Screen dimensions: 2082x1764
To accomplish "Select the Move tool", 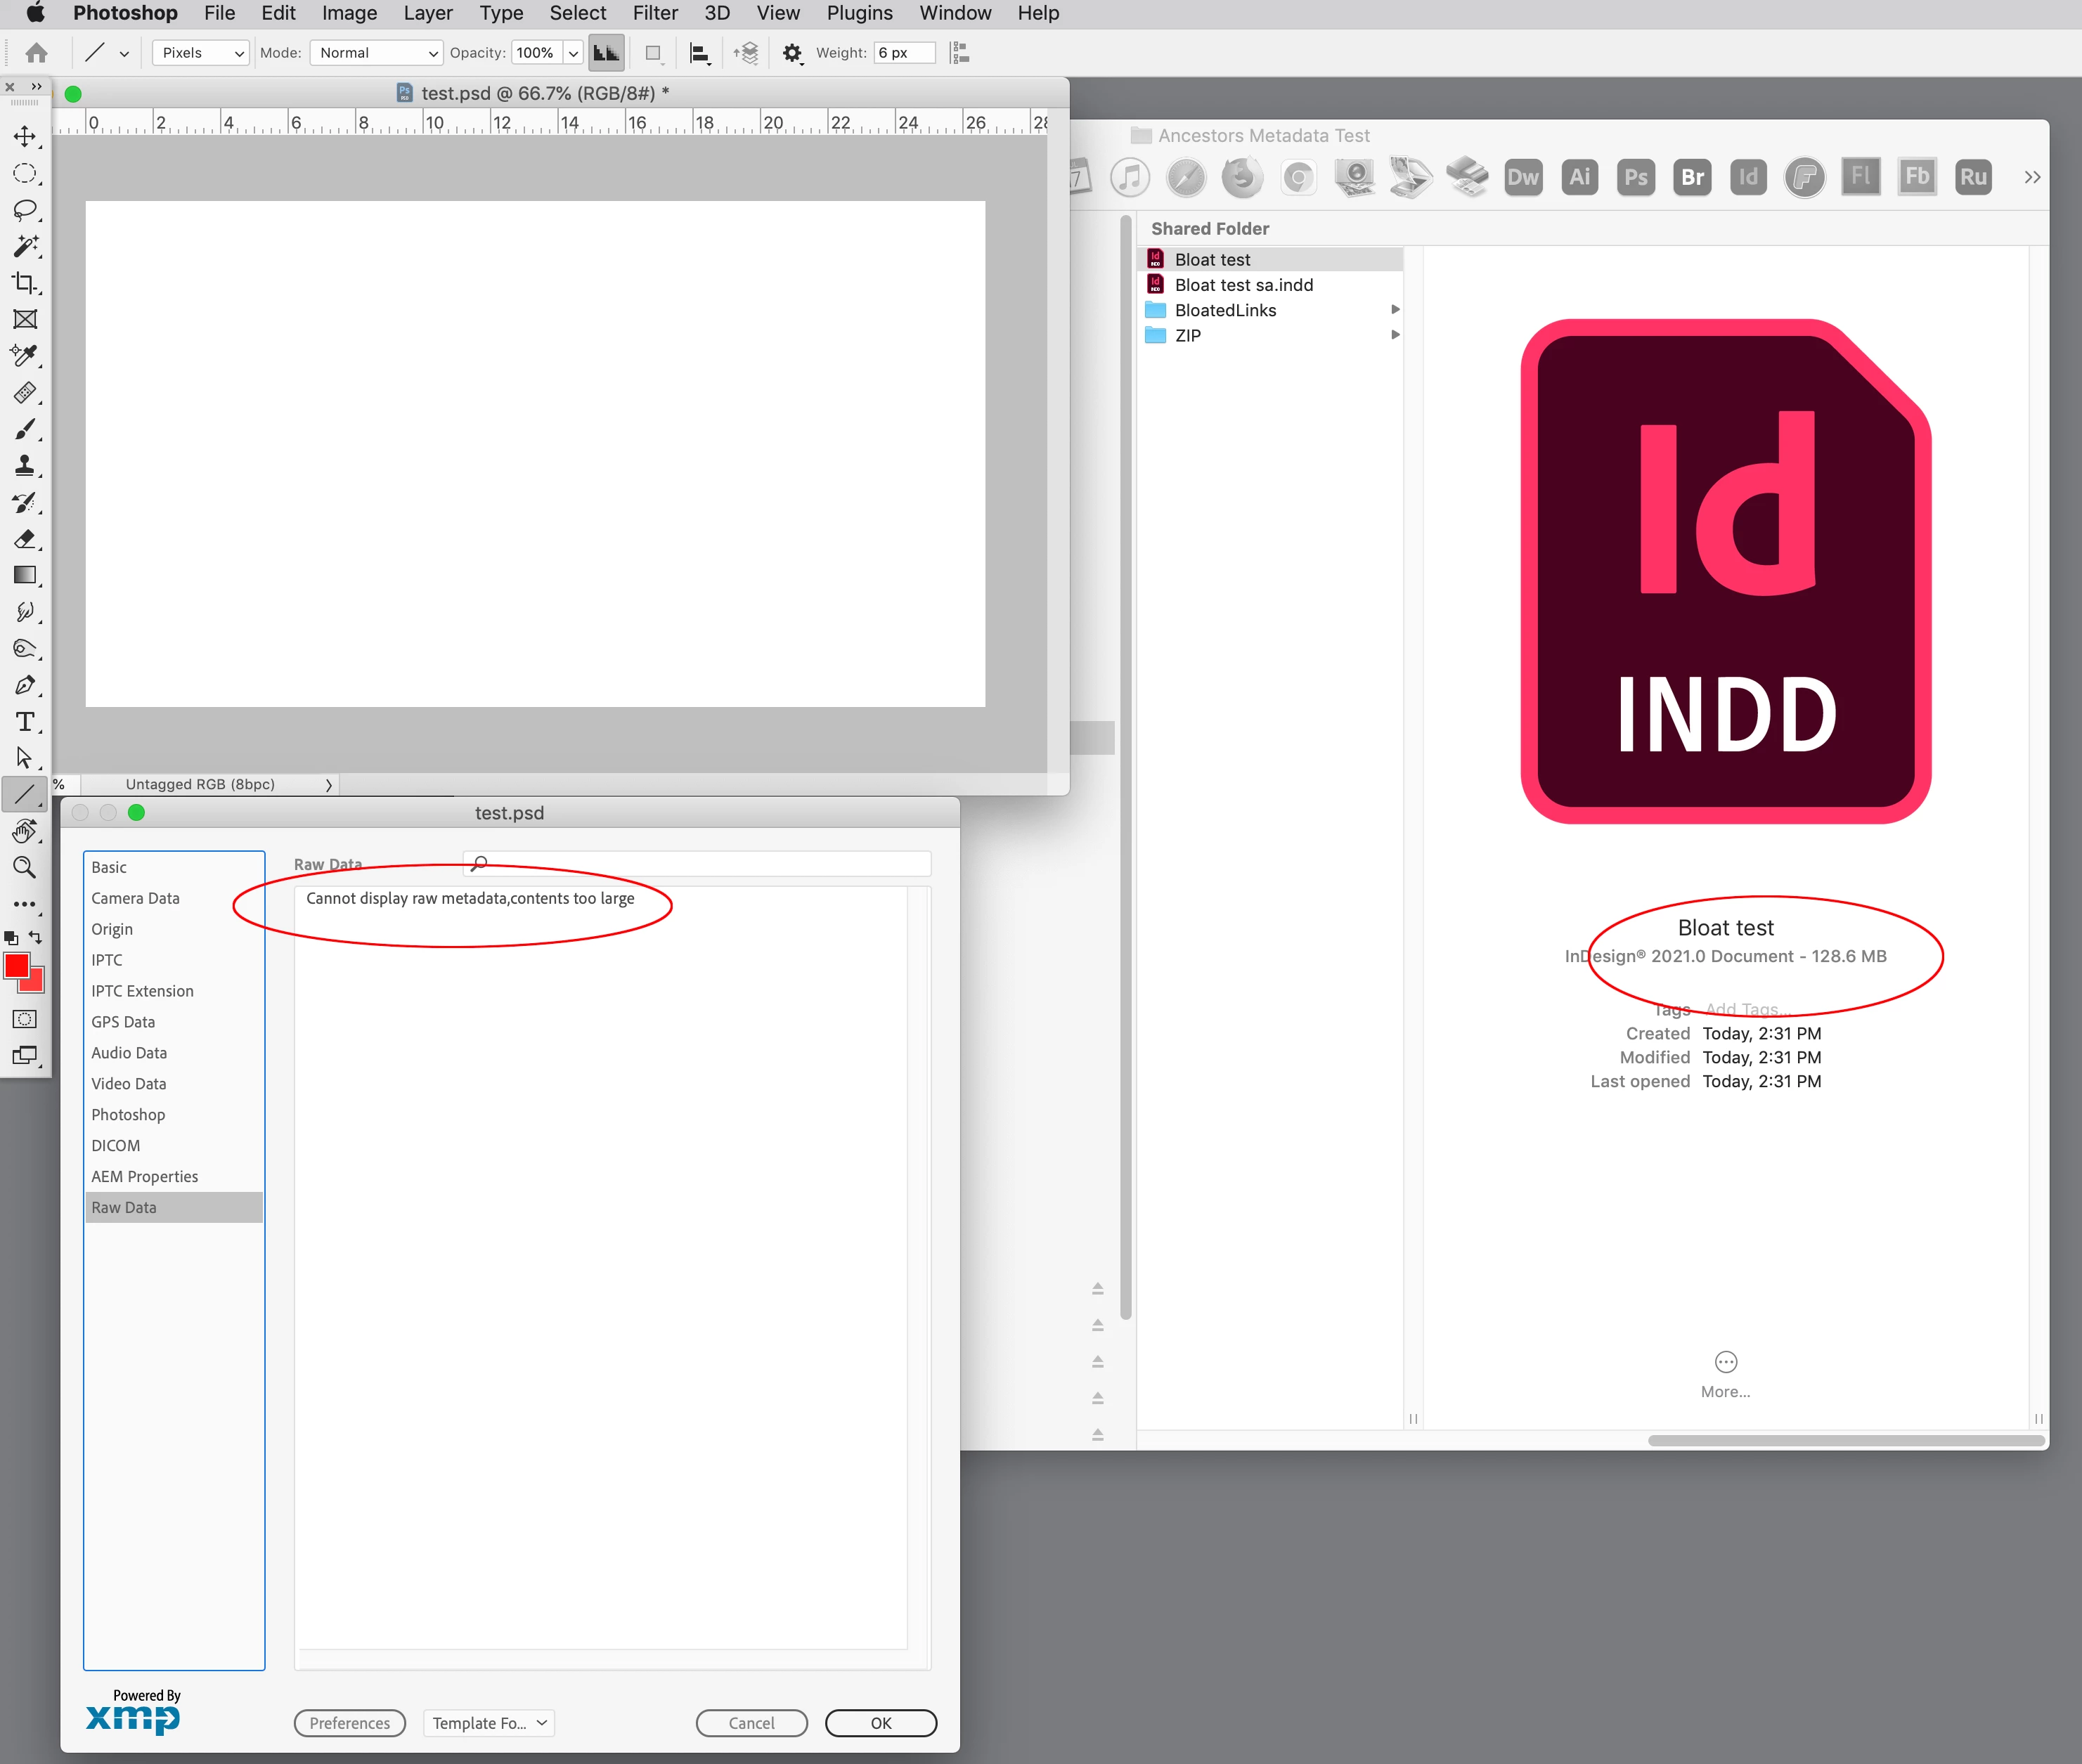I will (x=25, y=136).
